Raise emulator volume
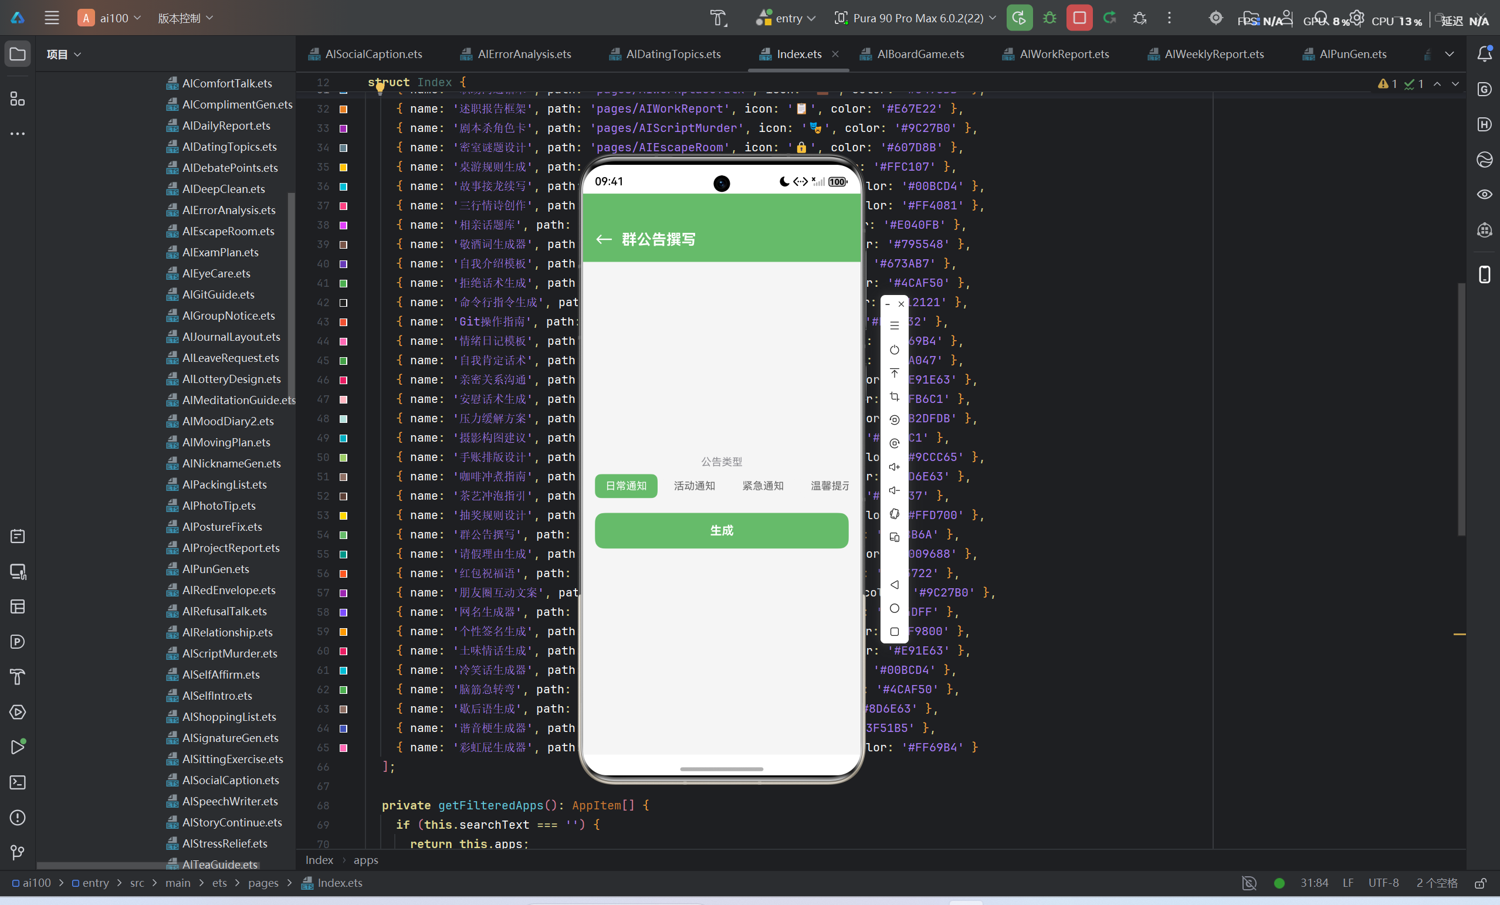The image size is (1500, 905). (893, 467)
